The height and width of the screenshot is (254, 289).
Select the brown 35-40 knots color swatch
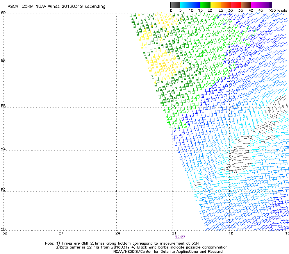click(246, 5)
